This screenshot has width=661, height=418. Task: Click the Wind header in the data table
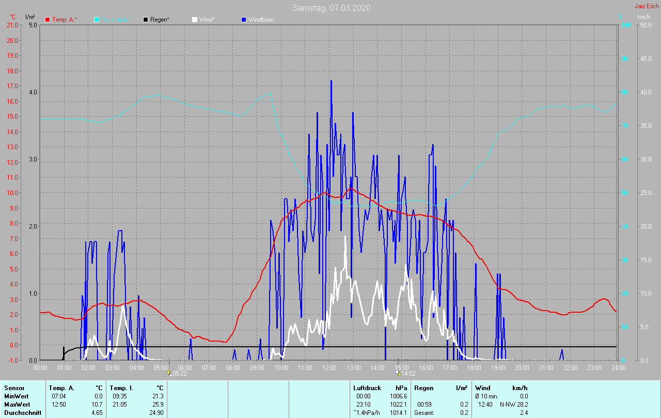coord(482,388)
